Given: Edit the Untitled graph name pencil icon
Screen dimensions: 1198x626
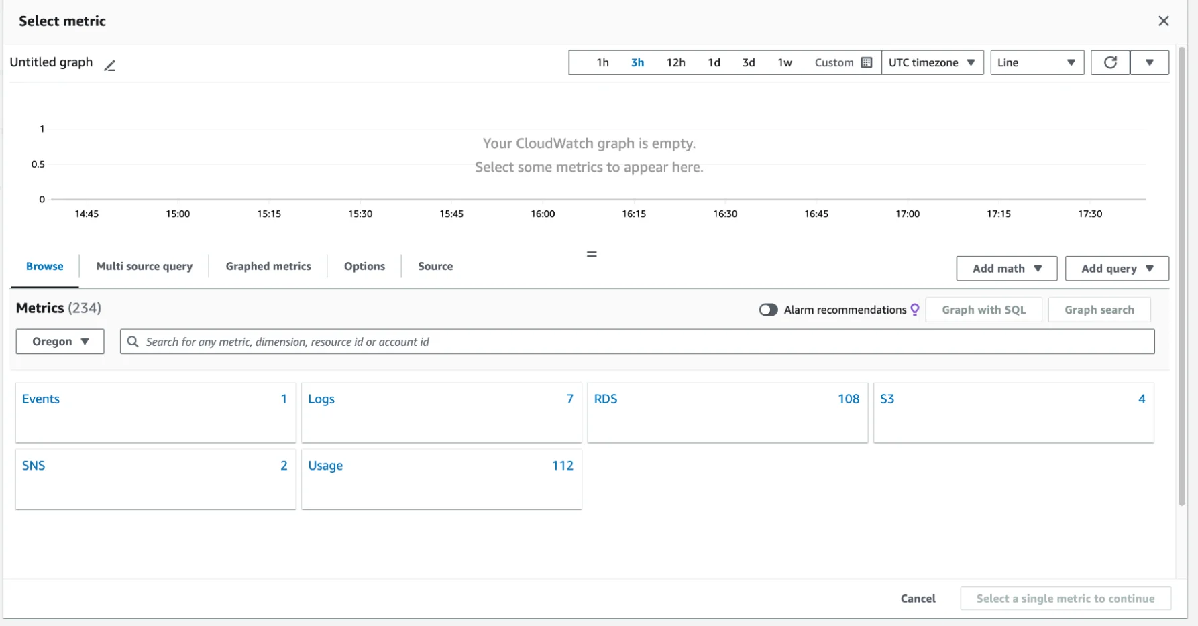Looking at the screenshot, I should coord(110,65).
